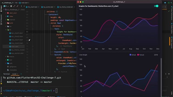This screenshot has width=173, height=97.
Task: Hide the terminal panel with minus icon
Action: [169, 74]
